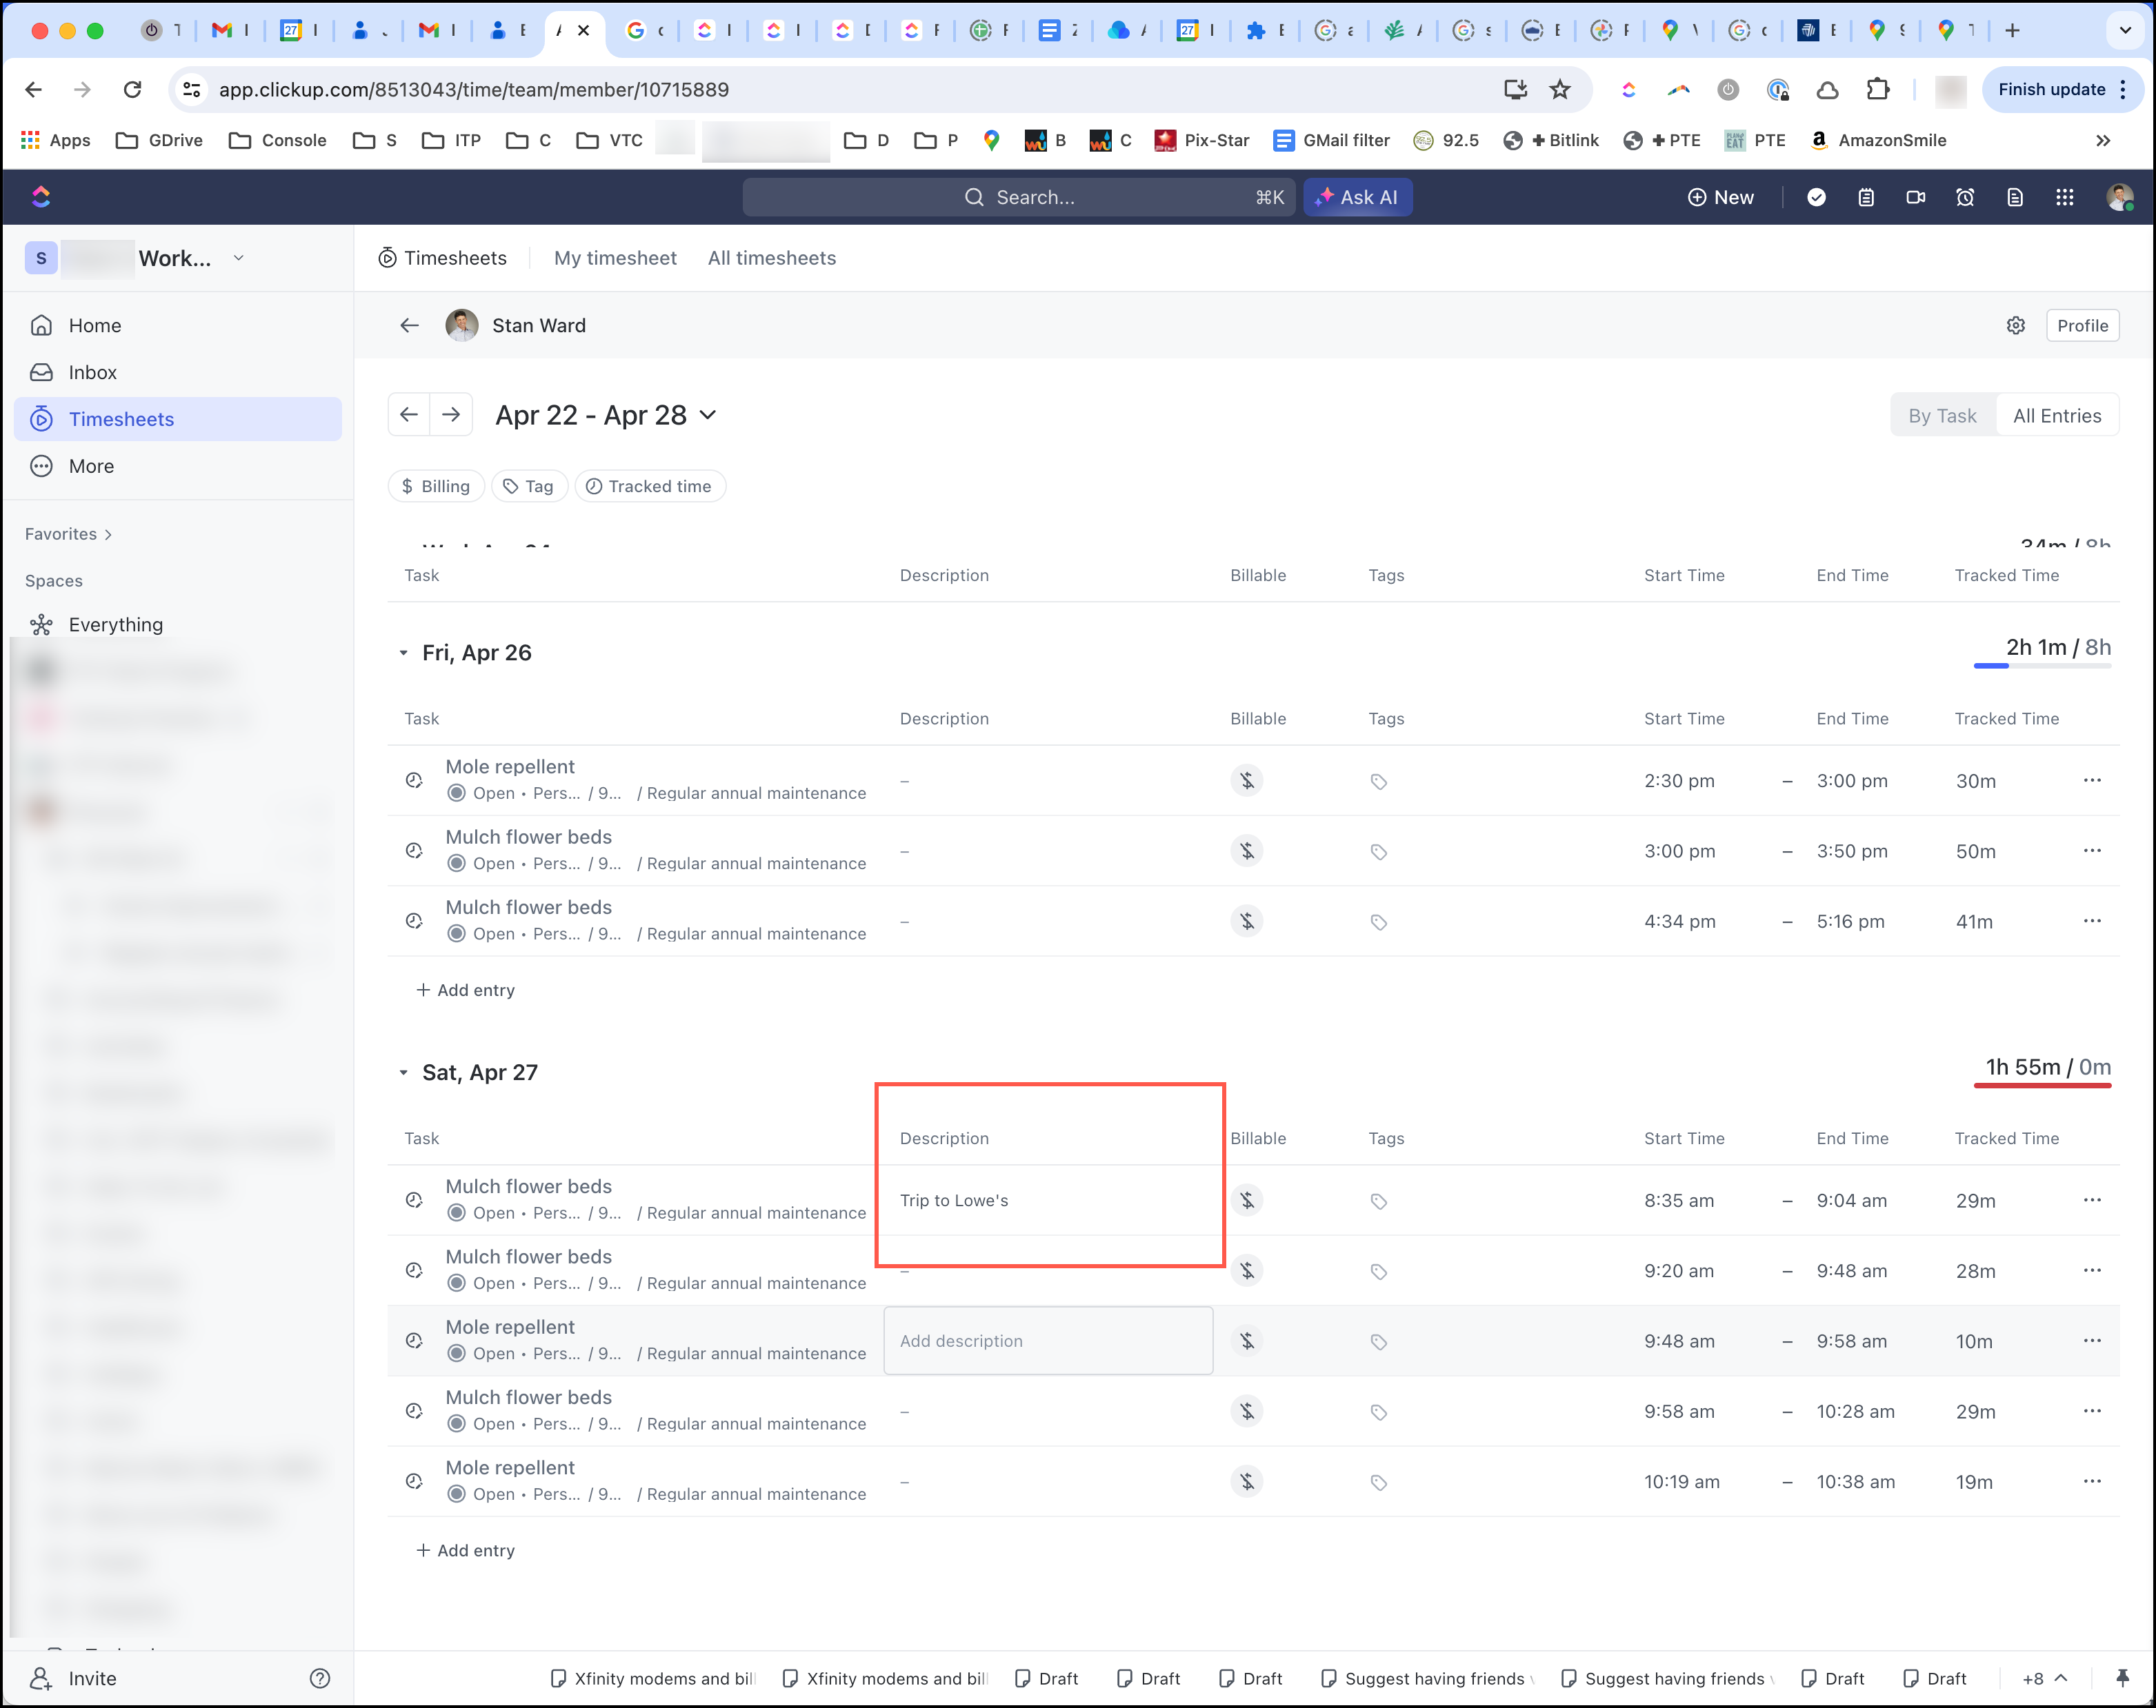Click Fri, Apr 26 tracked time progress bar
Image resolution: width=2156 pixels, height=1708 pixels.
tap(2042, 666)
